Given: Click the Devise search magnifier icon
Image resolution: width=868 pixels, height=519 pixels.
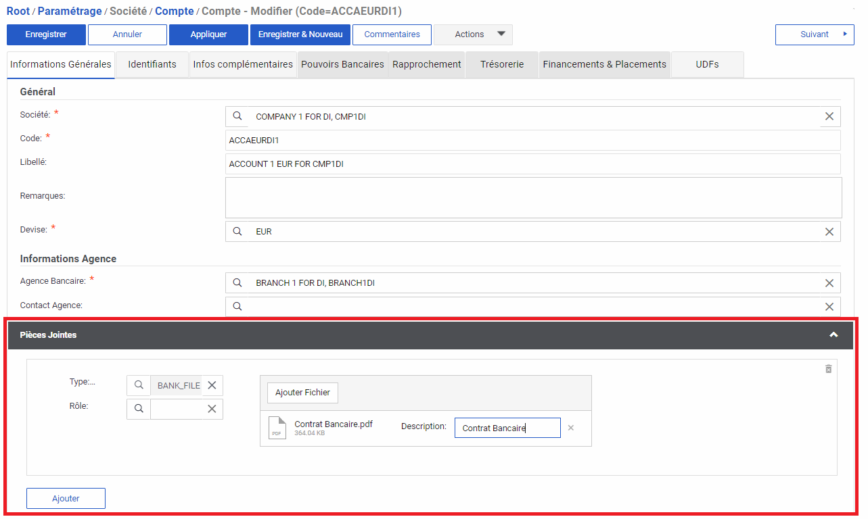Looking at the screenshot, I should coord(237,231).
